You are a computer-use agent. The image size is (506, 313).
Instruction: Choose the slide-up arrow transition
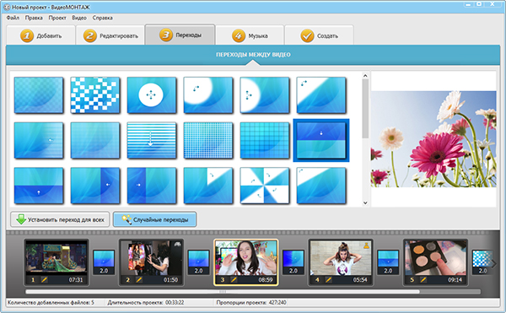tap(39, 186)
